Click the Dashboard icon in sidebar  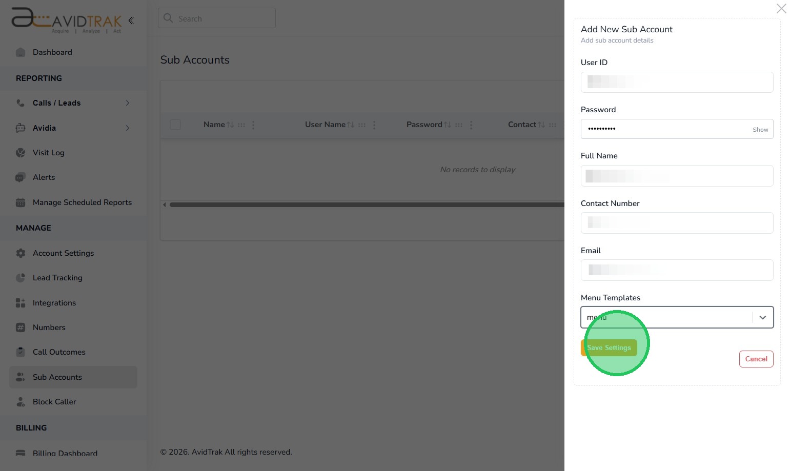click(x=21, y=52)
